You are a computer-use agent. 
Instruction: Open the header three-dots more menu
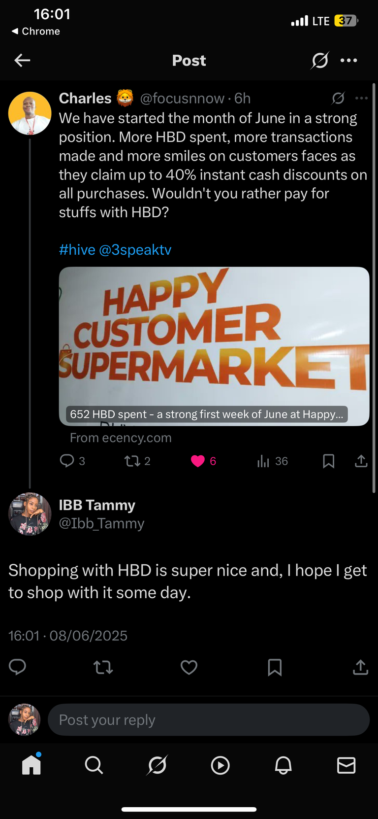[349, 61]
